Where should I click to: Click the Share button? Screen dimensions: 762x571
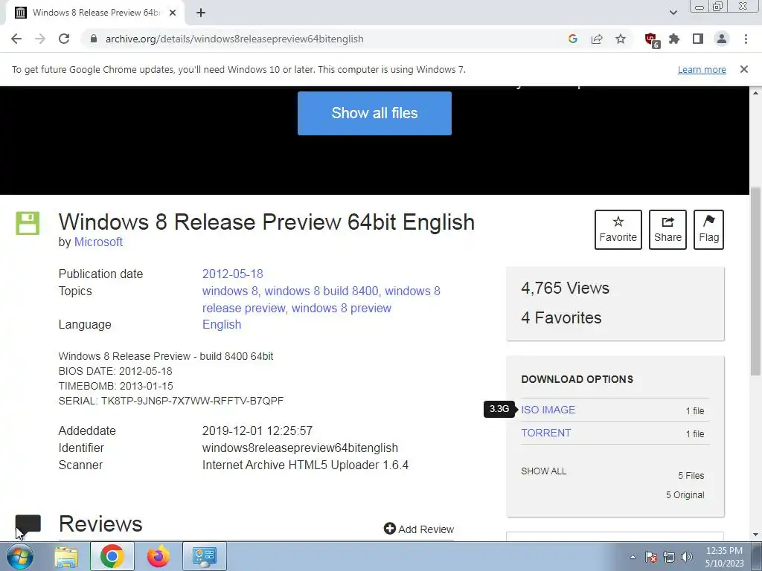tap(667, 230)
